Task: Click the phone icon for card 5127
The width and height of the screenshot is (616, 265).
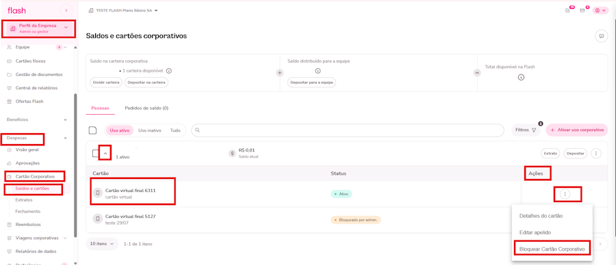Action: [97, 219]
